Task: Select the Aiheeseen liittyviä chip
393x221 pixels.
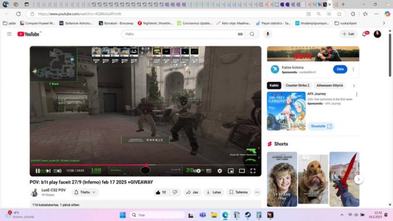Action: [x=330, y=86]
